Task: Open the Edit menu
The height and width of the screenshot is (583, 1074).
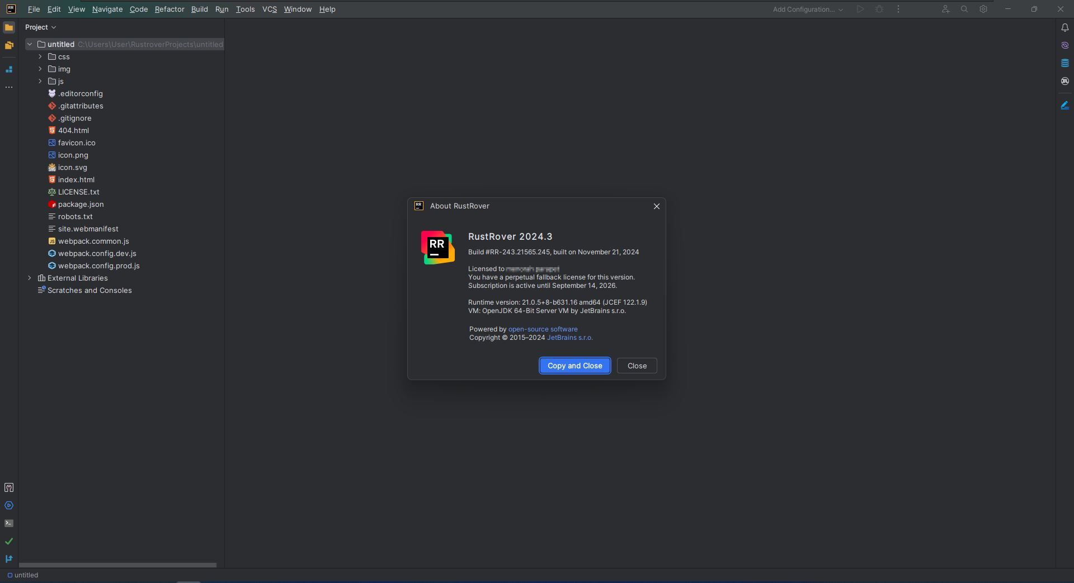Action: [54, 9]
